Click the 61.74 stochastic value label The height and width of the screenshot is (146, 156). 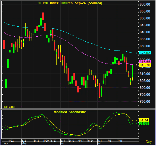144,120
